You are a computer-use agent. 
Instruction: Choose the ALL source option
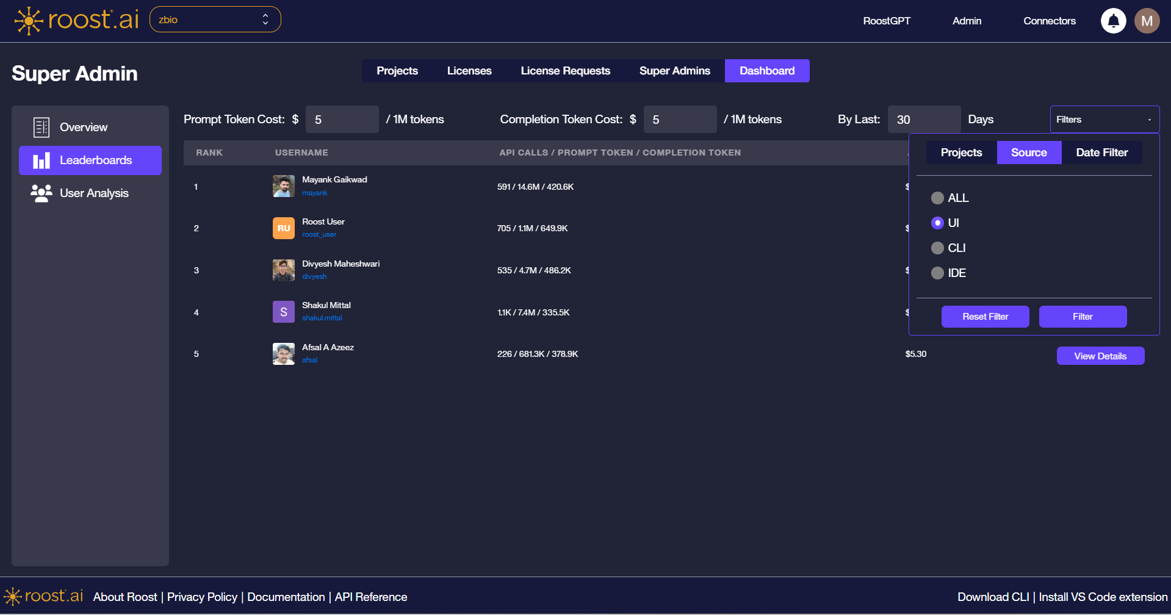tap(937, 198)
